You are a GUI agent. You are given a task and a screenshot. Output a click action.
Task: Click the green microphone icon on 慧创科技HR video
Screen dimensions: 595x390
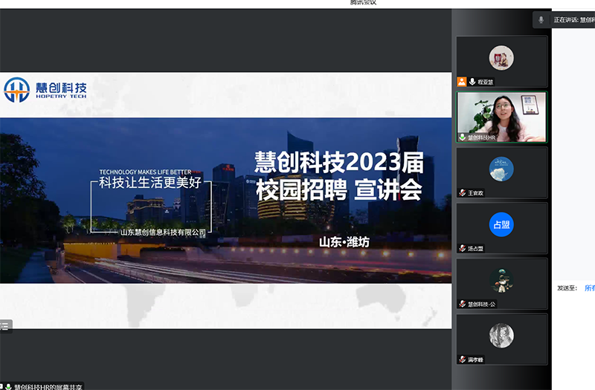[x=463, y=137]
